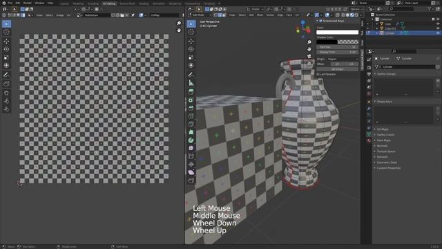The image size is (442, 249).
Task: Toggle image pin icon in UV editor
Action: [x=133, y=15]
